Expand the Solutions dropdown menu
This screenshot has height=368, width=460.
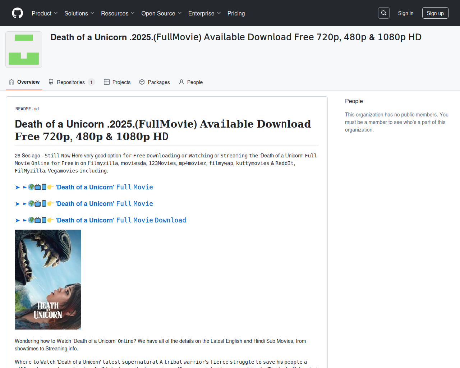click(79, 13)
